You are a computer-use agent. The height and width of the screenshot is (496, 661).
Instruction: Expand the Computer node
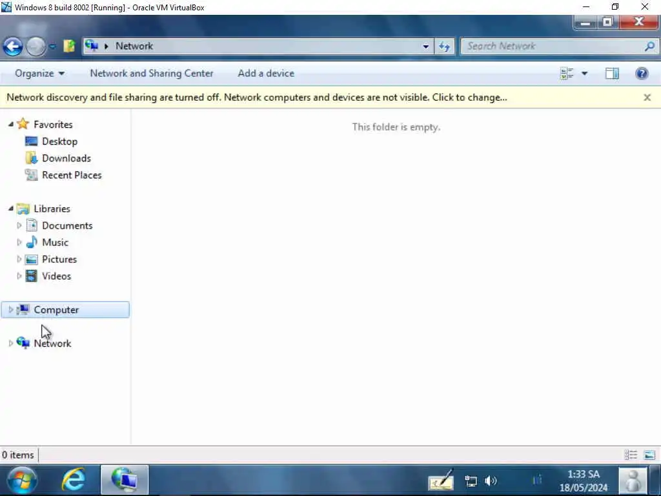click(x=10, y=309)
